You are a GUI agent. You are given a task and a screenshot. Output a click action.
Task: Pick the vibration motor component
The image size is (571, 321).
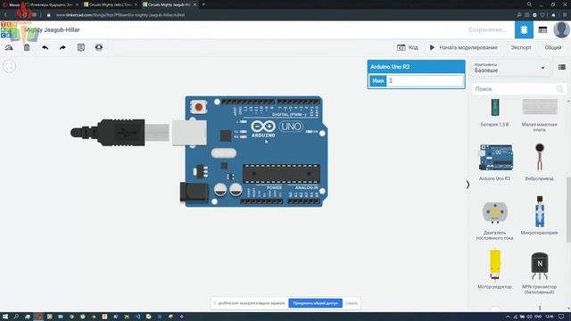pos(539,161)
